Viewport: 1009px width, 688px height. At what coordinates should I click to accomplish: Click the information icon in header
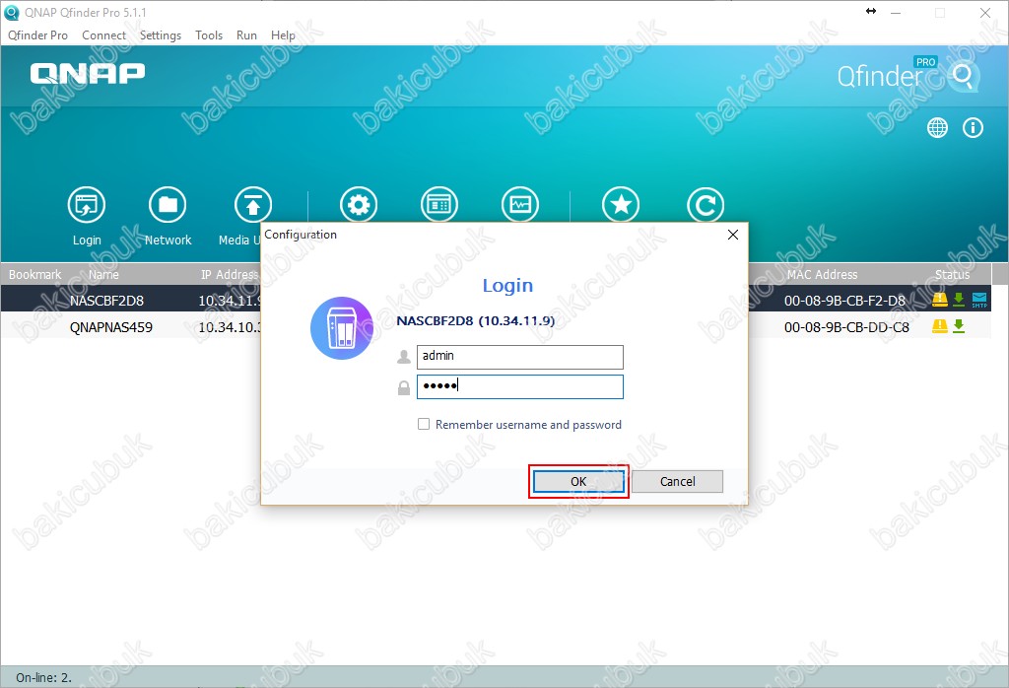[973, 127]
